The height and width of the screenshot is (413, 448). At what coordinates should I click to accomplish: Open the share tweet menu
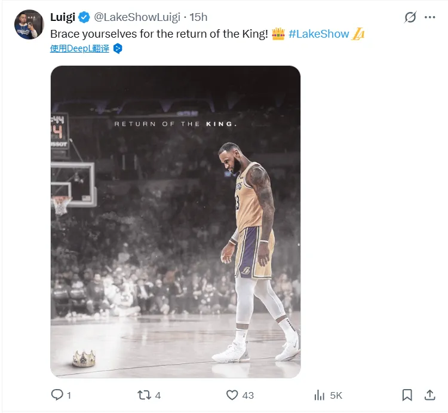click(429, 394)
